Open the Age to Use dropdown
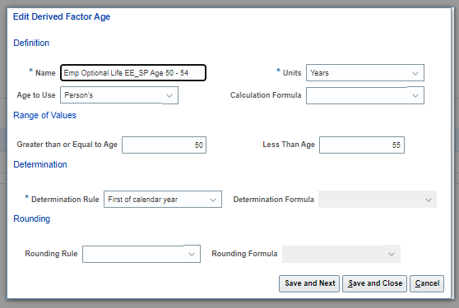459x308 pixels. click(119, 95)
